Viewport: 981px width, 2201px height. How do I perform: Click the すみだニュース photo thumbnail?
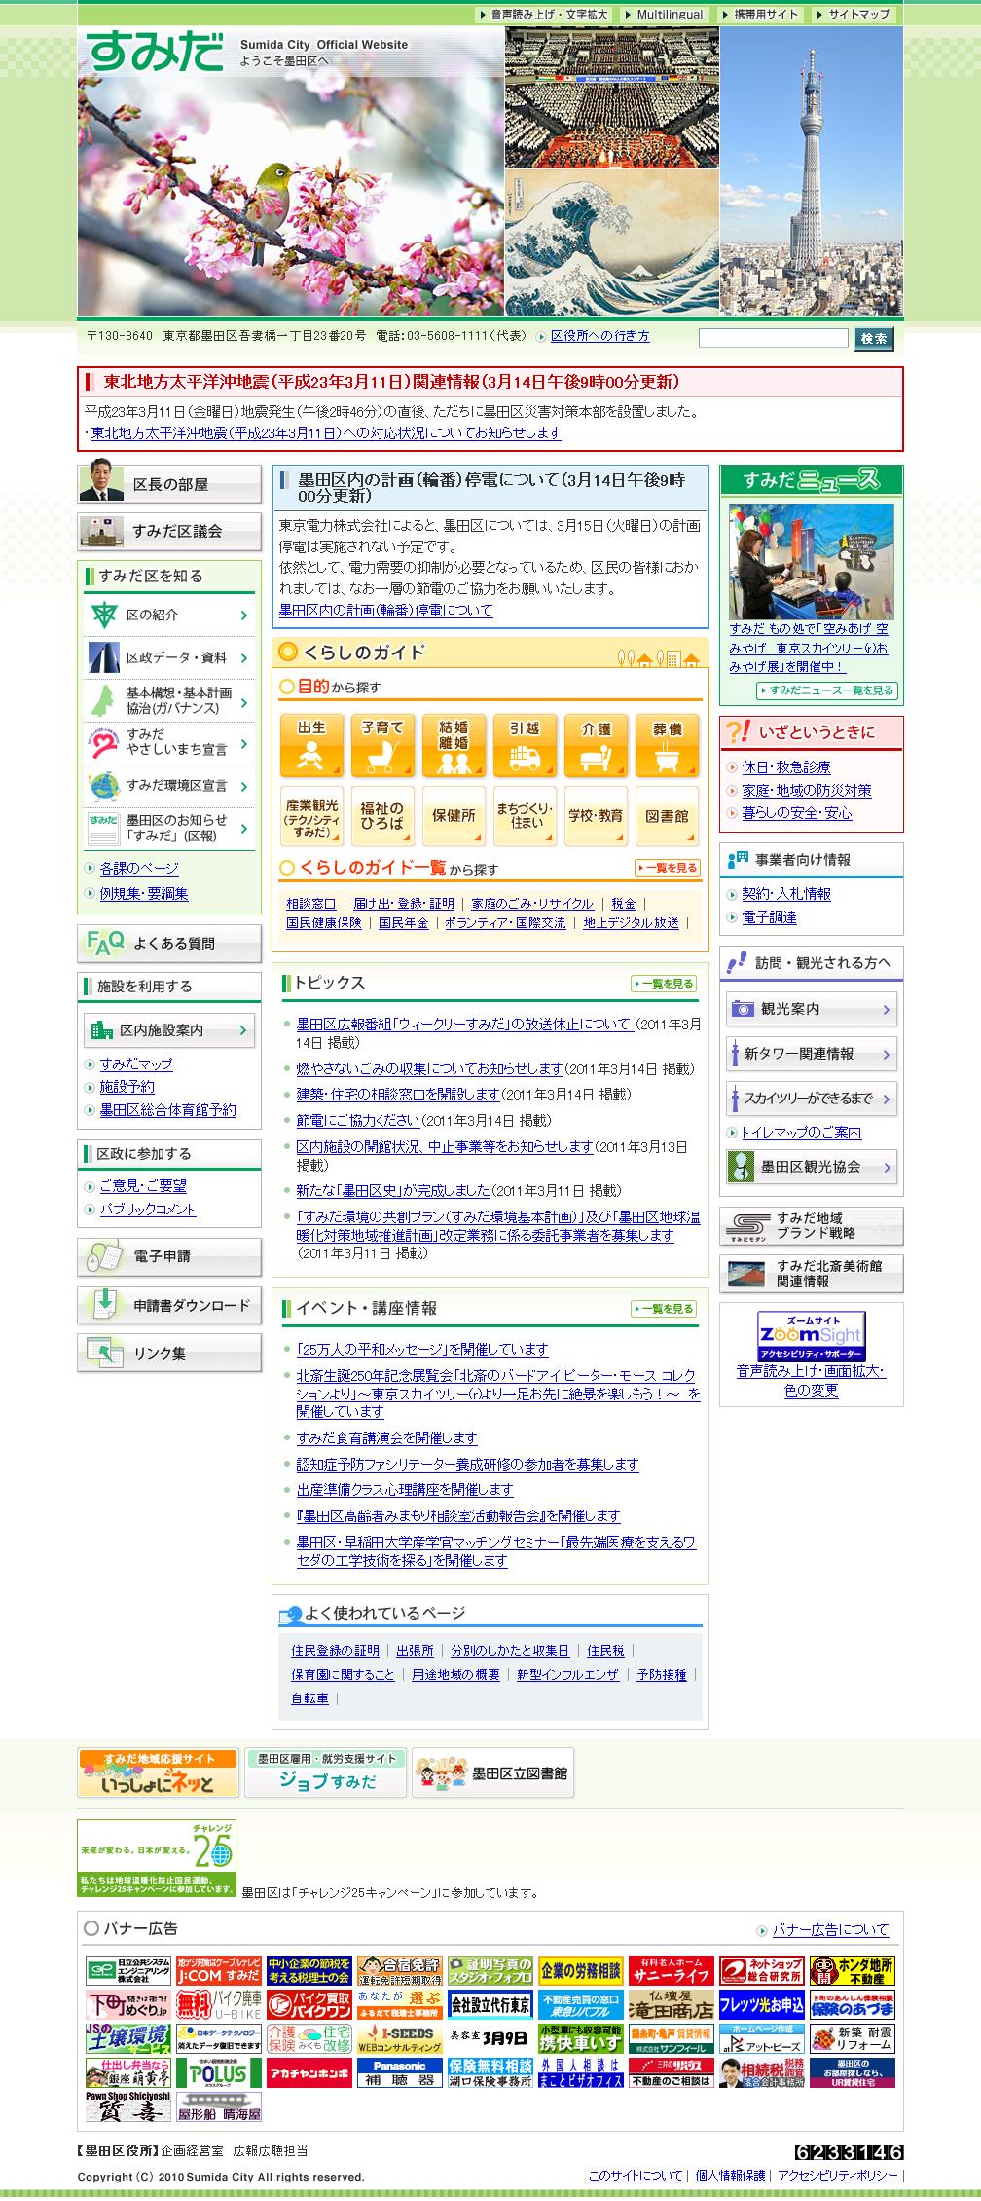(812, 562)
